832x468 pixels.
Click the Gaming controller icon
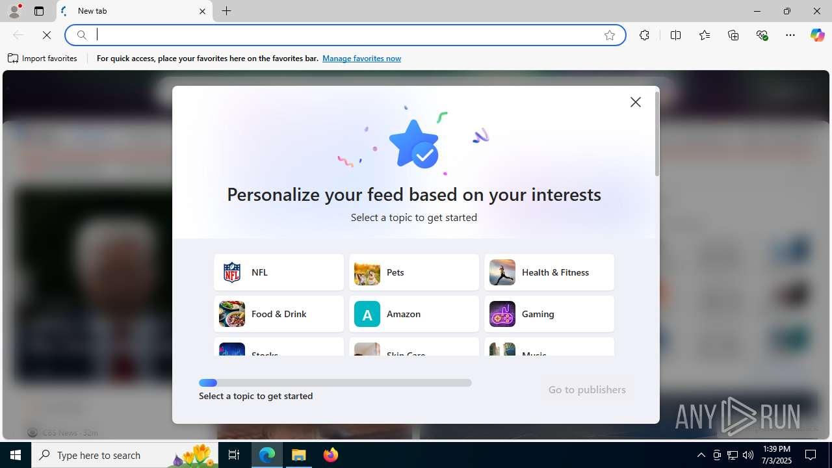pos(502,314)
